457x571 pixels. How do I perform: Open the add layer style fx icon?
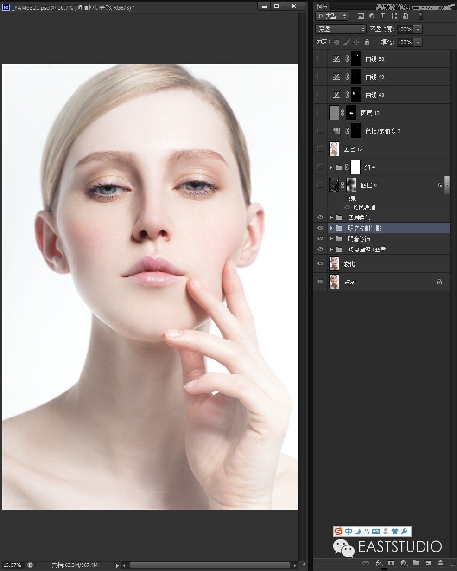379,563
